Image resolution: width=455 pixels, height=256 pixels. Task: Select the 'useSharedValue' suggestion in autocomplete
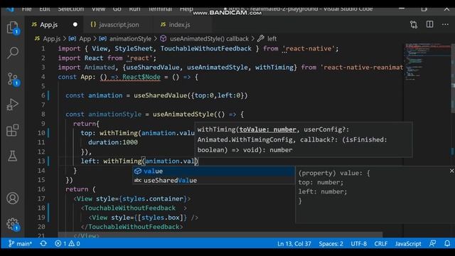click(x=214, y=180)
